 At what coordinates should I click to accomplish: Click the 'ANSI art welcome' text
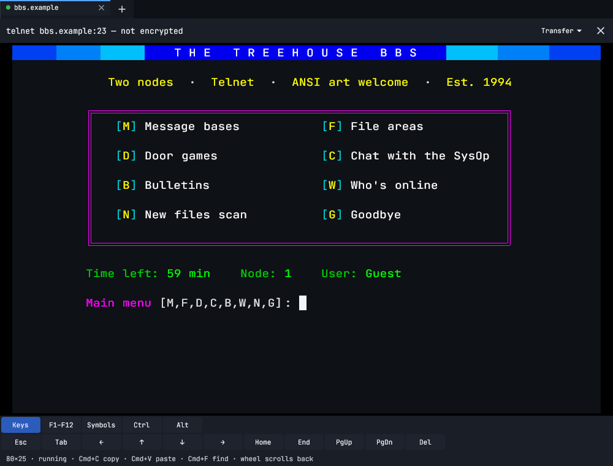coord(350,82)
